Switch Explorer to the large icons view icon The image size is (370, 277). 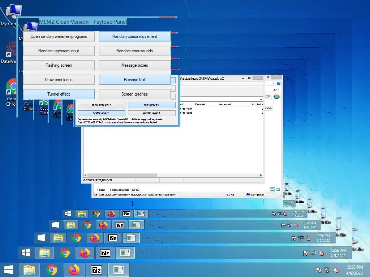pyautogui.click(x=278, y=190)
